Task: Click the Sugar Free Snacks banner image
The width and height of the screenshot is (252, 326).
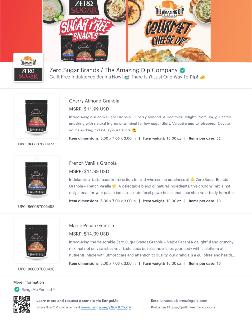Action: [84, 31]
